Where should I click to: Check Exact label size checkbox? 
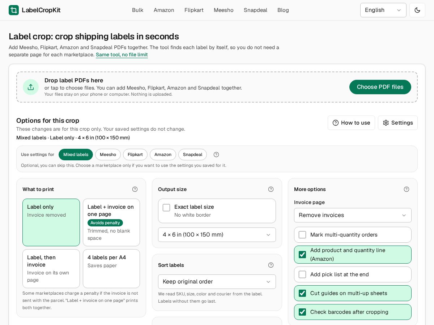click(x=166, y=208)
